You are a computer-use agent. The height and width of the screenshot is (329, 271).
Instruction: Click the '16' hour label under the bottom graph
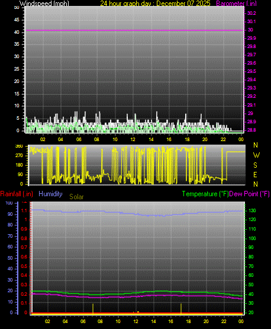pyautogui.click(x=171, y=321)
